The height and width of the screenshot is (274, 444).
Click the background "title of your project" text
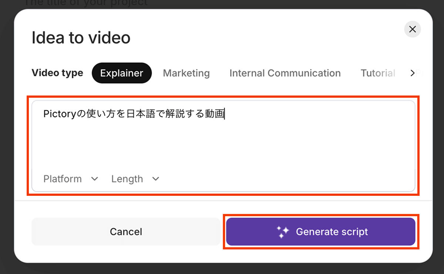(x=86, y=3)
